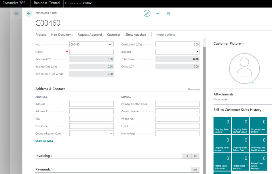This screenshot has width=272, height=174.
Task: Open the City field ellipsis lookup
Action: (x=111, y=119)
